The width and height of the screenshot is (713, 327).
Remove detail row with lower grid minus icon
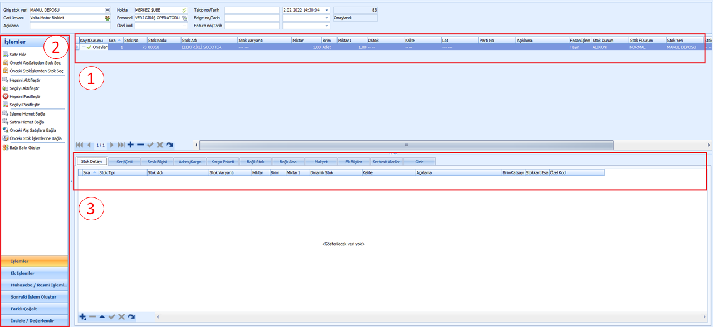[92, 316]
